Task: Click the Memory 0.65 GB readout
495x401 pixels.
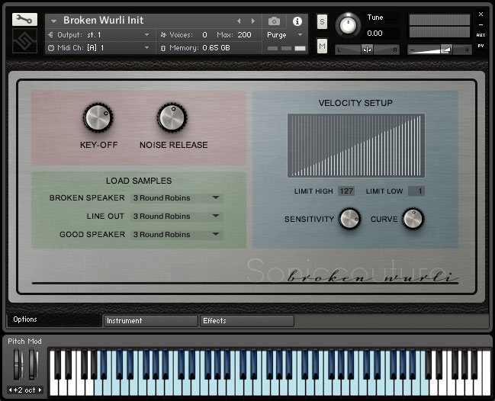Action: [217, 48]
